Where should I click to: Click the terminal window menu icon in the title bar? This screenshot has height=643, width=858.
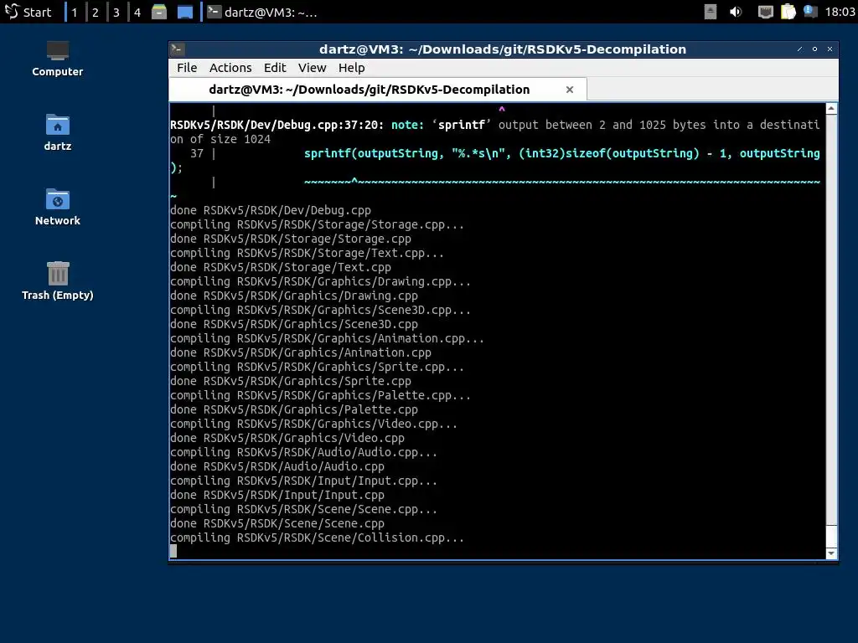point(177,49)
